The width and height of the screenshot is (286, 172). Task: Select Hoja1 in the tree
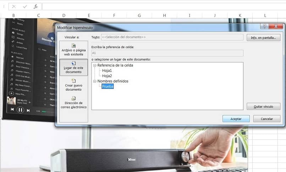pos(107,71)
